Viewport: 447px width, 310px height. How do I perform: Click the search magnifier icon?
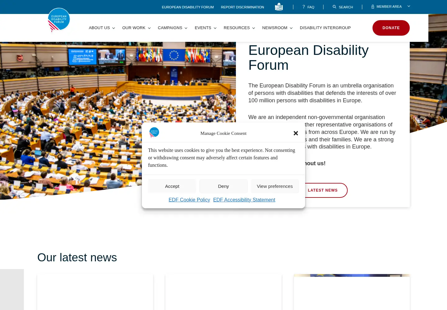tap(334, 7)
